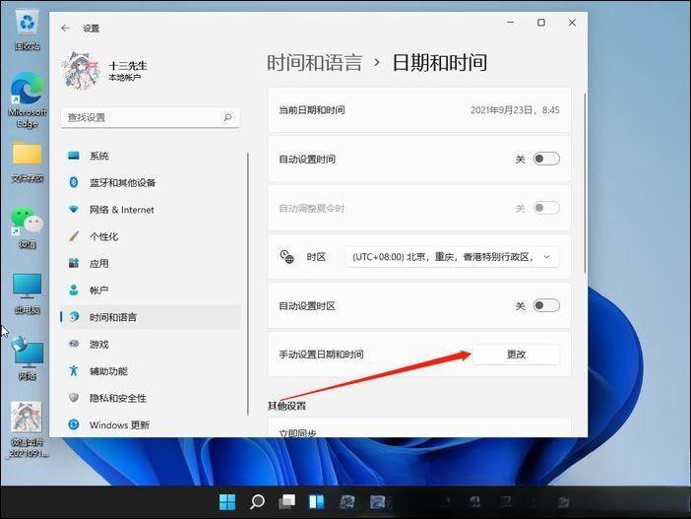Open Windows Update category
The width and height of the screenshot is (691, 519).
[x=151, y=424]
